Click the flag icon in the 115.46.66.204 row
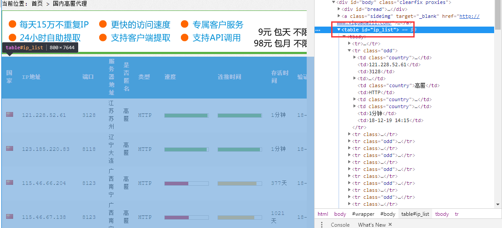 click(x=9, y=183)
